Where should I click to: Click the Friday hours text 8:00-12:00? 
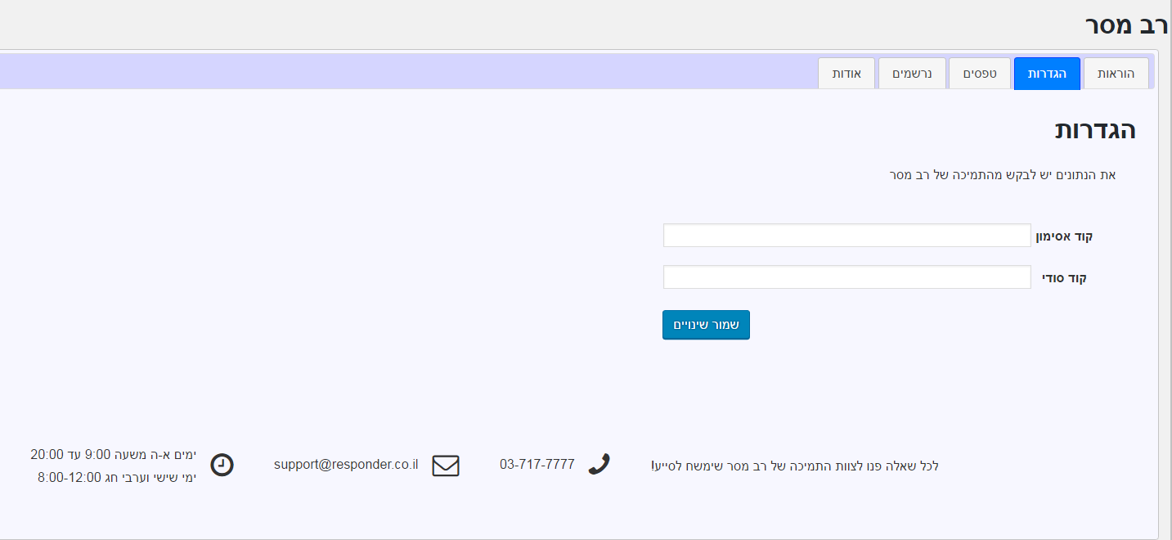(x=116, y=477)
